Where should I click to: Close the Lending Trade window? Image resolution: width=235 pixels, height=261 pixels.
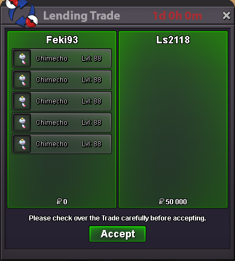(226, 16)
